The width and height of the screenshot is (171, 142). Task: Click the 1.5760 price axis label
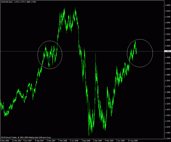[x=168, y=17]
